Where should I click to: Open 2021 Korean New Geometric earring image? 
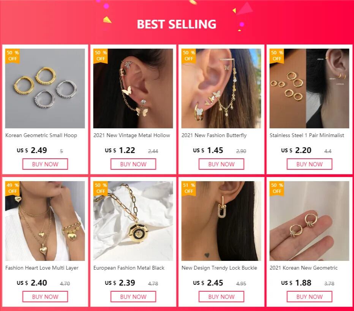tap(309, 221)
